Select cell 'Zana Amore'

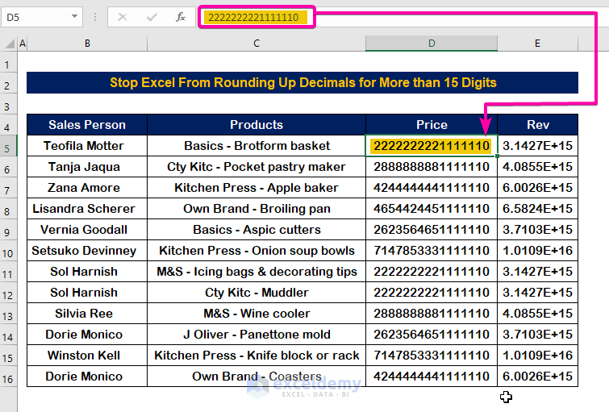click(x=87, y=188)
